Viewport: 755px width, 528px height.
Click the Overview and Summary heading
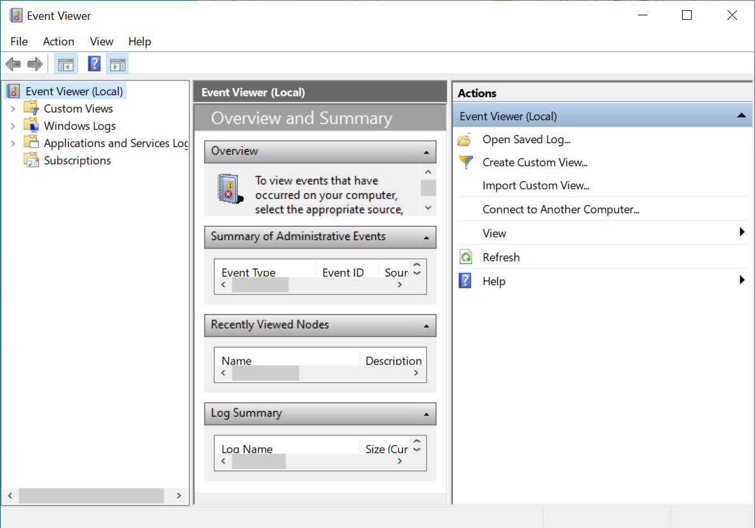[x=301, y=118]
